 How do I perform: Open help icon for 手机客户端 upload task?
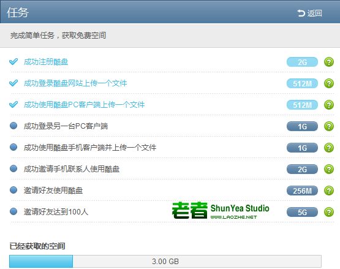coord(329,148)
